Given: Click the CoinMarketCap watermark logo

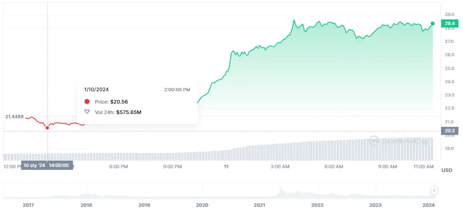Looking at the screenshot, I should coord(374,141).
